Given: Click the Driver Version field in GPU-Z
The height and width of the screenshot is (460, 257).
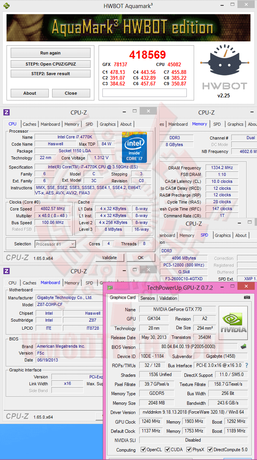Looking at the screenshot, I should (x=193, y=412).
